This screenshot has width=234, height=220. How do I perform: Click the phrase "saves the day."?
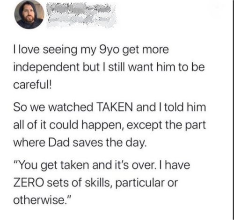(110, 143)
